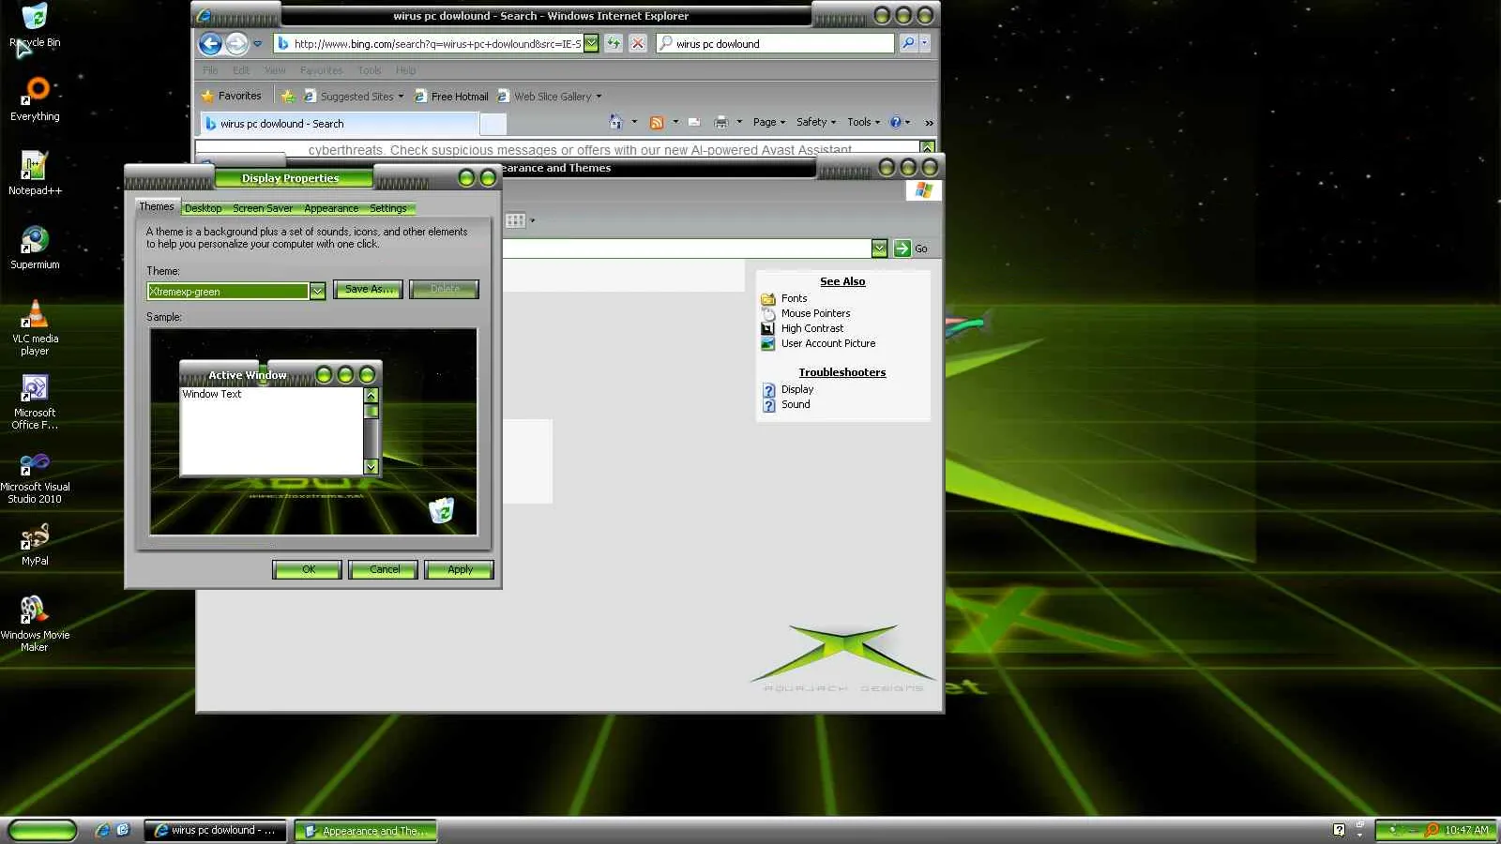
Task: Click the Fonts folder icon in See Also
Action: (767, 299)
